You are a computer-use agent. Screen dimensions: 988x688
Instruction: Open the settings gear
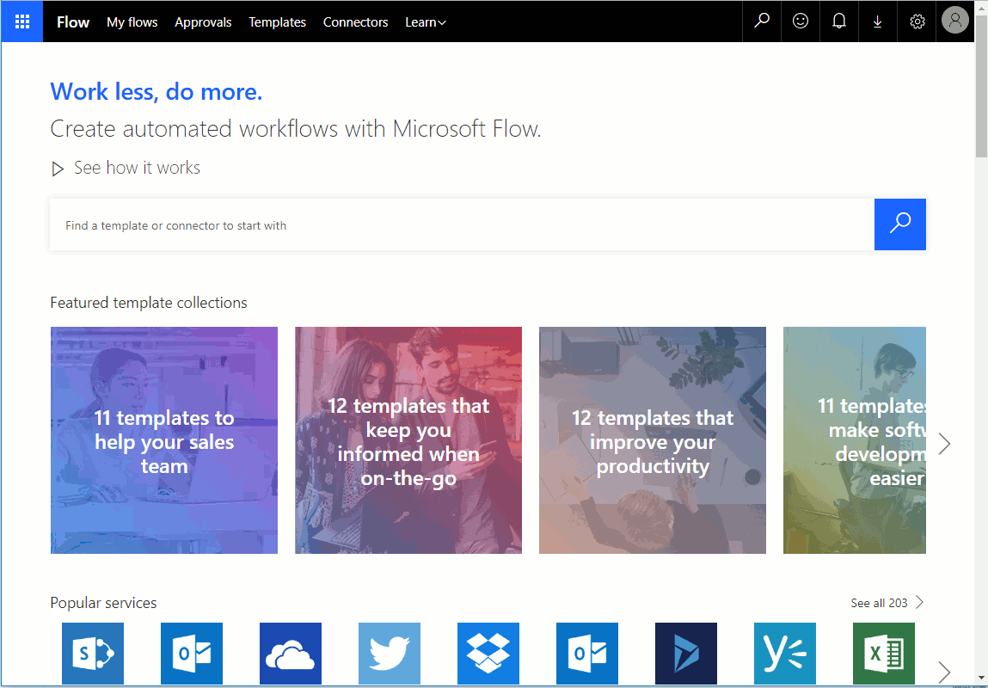click(x=917, y=21)
